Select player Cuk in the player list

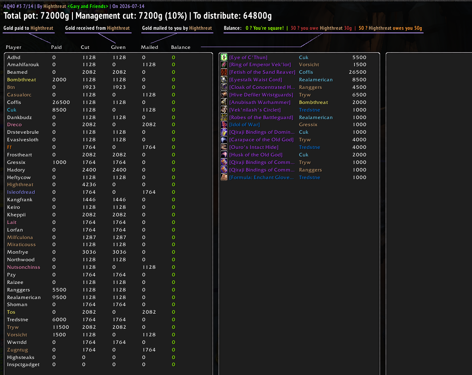pos(12,110)
